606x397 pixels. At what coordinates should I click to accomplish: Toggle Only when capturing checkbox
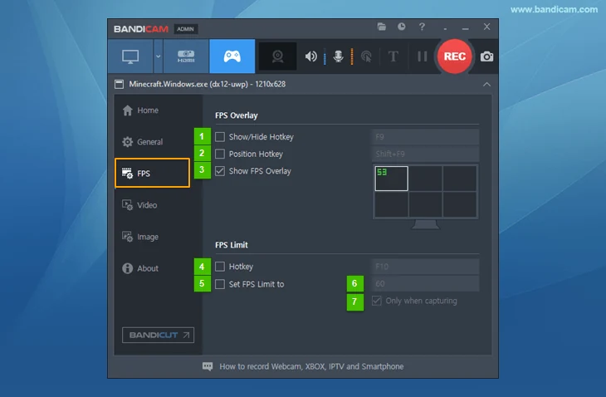376,301
